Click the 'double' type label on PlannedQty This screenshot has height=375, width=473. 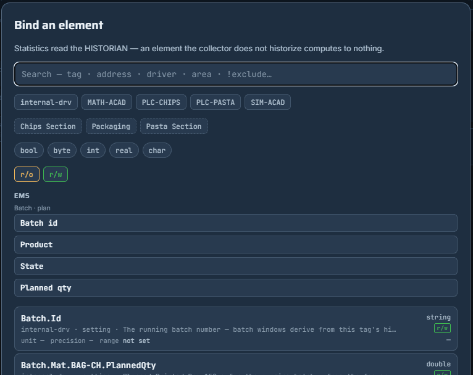tap(438, 364)
